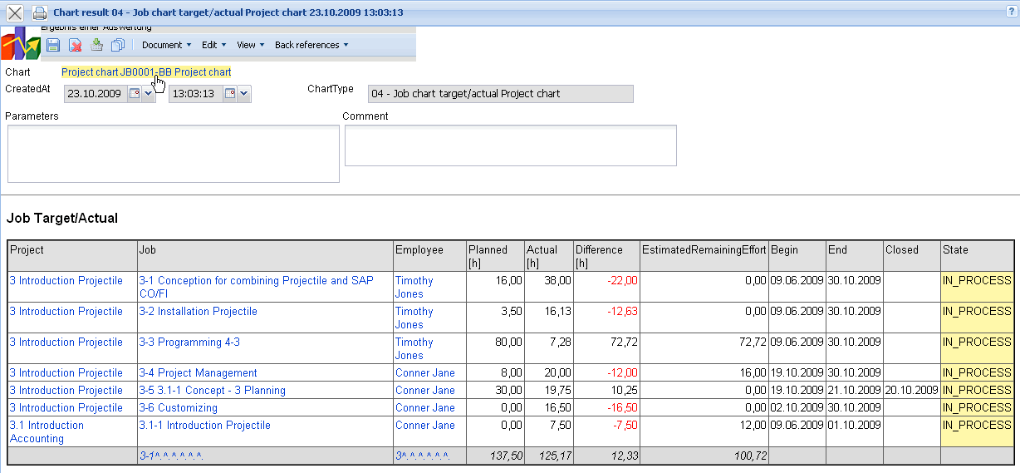Screen dimensions: 1020x473
Task: Click inside the Parameters text box
Action: pos(173,154)
